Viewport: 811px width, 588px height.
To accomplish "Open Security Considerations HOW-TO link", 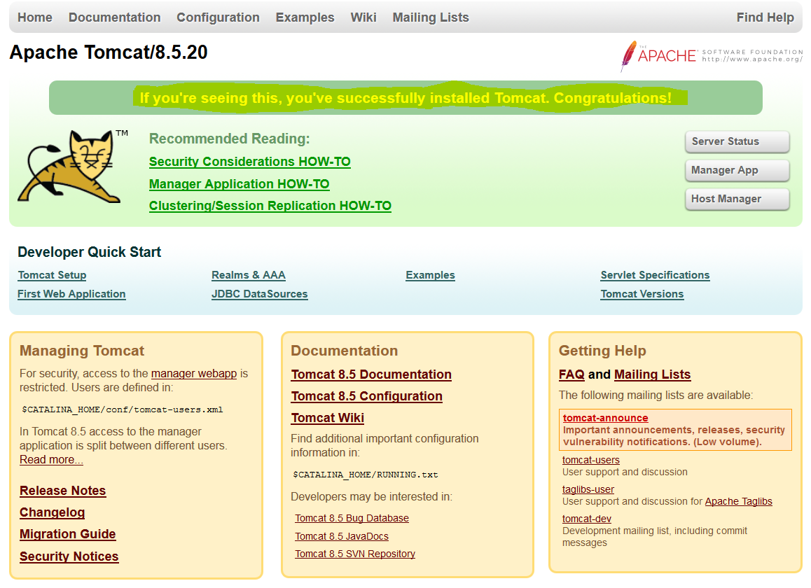I will [x=250, y=162].
